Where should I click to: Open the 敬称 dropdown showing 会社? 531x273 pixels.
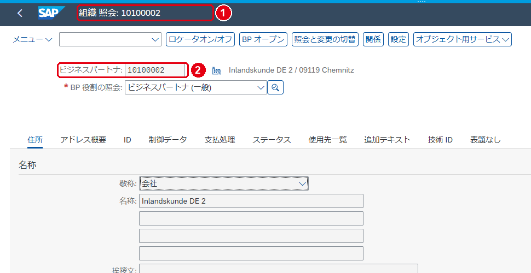[x=223, y=183]
